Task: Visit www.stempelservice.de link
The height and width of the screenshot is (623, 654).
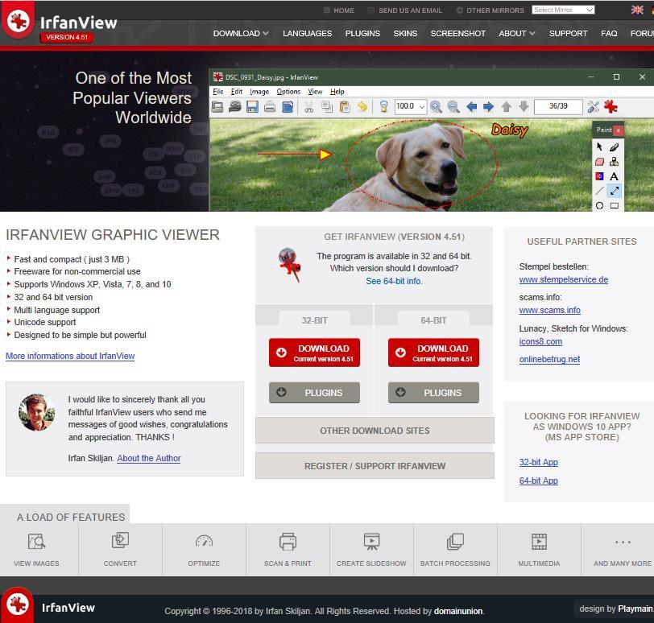Action: point(564,279)
